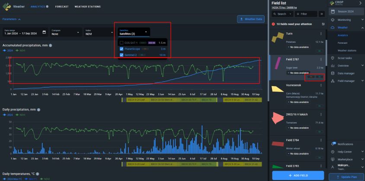
Task: Click the attention alert red icon
Action: click(x=274, y=24)
